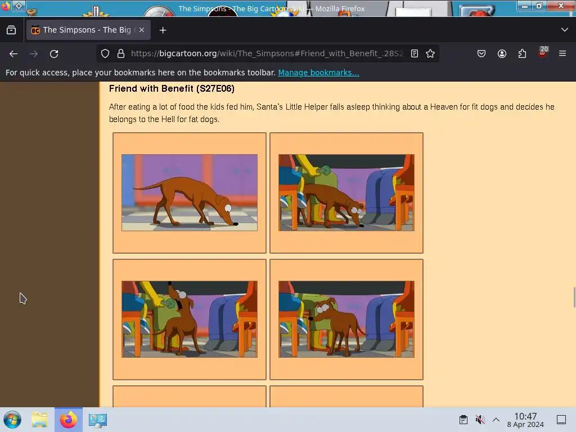Open the Firefox hamburger application menu

coord(562,53)
